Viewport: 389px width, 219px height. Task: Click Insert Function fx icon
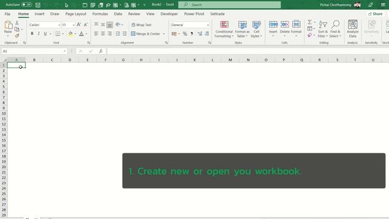[101, 51]
